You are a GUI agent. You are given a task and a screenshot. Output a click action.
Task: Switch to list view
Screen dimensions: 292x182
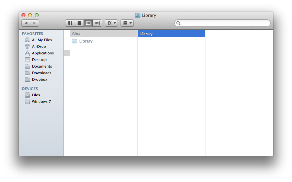point(79,23)
